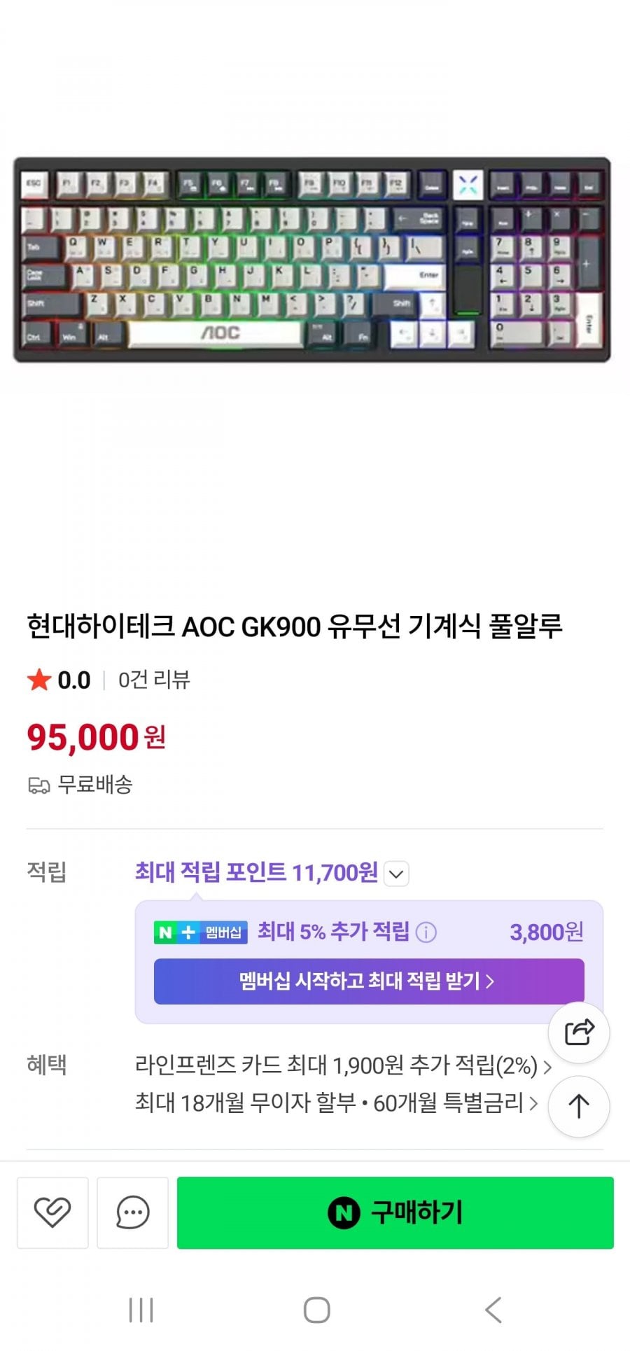
Task: Tap 멤버십 시작하고 최대 적립 받기 button
Action: (368, 981)
